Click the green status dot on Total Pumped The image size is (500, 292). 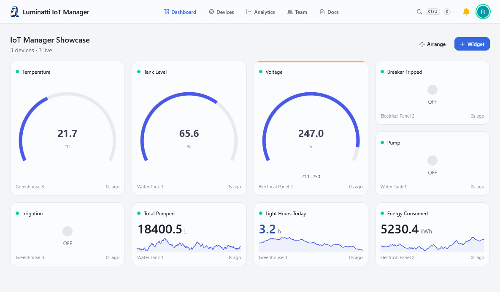coord(139,213)
